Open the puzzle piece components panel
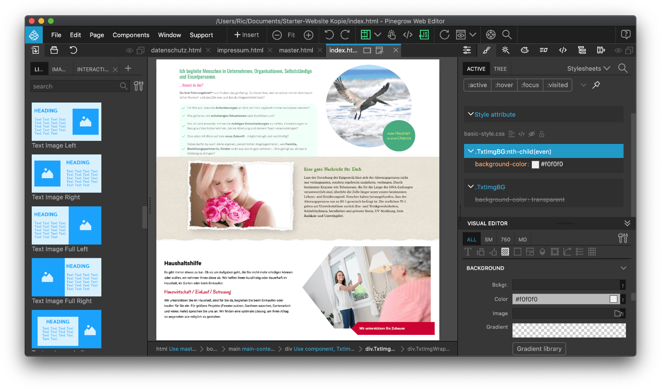Viewport: 661px width, 389px height. click(601, 50)
